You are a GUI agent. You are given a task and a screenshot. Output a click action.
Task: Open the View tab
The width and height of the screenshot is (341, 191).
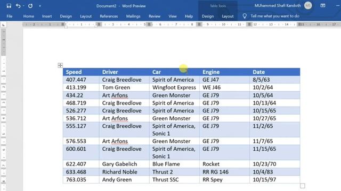click(173, 16)
